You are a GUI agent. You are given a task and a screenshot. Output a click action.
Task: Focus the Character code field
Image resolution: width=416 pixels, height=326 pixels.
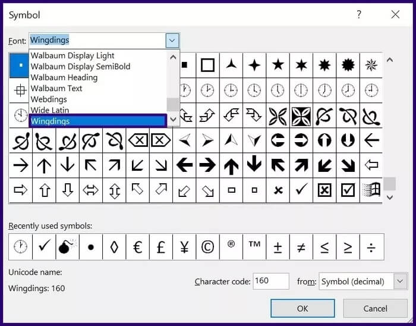(271, 281)
